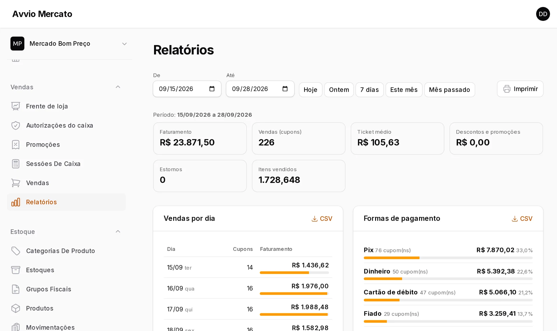Screen dimensions: 557x331
Task: Select Mês passado range
Action: coord(449,90)
